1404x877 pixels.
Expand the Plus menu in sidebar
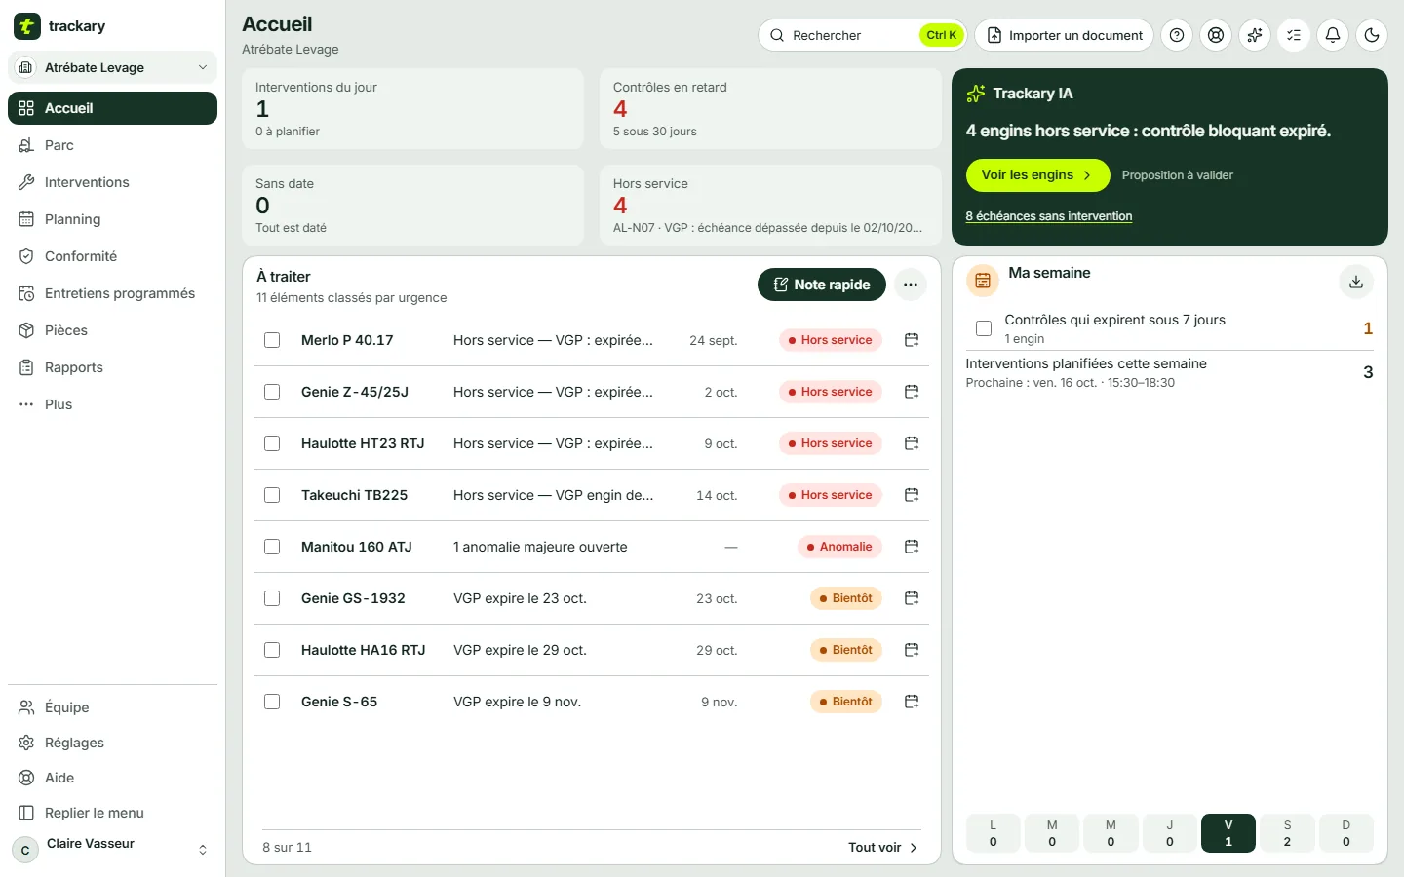(x=112, y=404)
